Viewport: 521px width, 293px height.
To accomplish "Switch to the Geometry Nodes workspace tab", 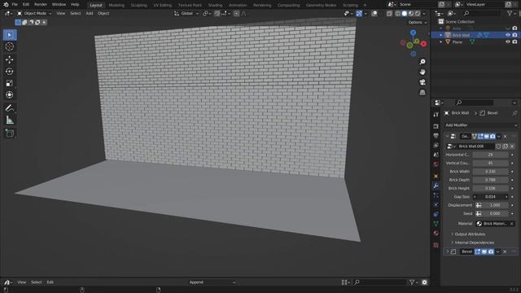I will pyautogui.click(x=321, y=5).
